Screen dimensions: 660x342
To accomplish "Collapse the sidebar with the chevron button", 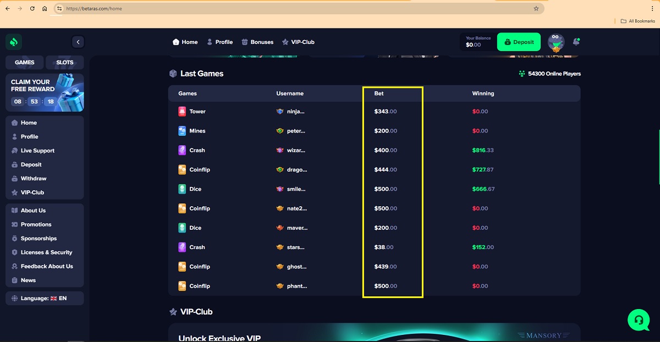I will click(x=78, y=42).
